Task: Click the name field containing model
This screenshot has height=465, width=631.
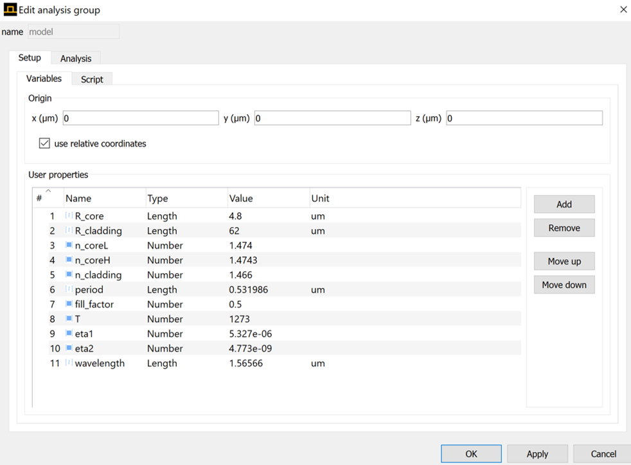Action: 74,31
